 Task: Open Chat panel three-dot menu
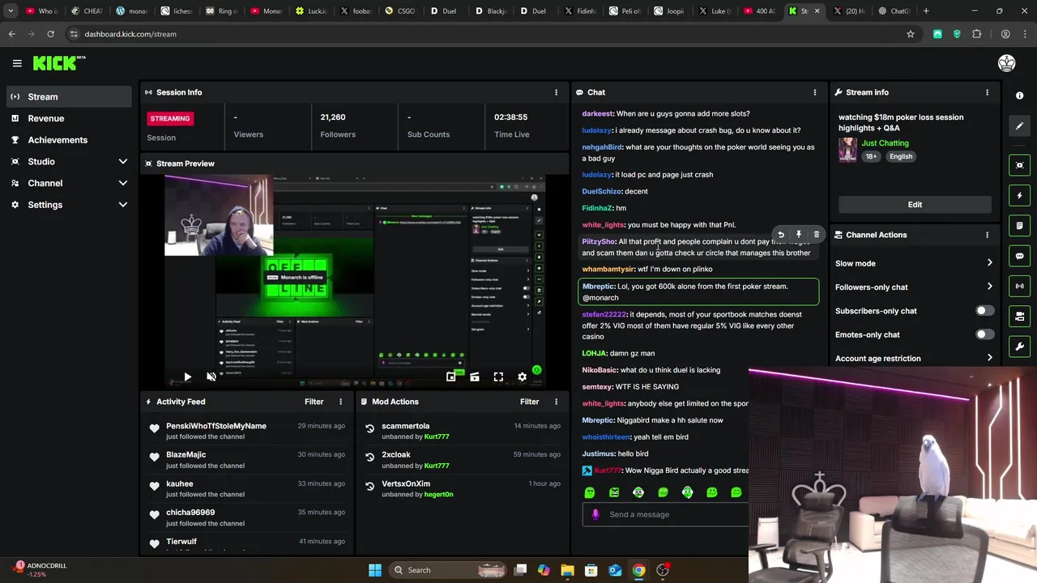[x=815, y=92]
